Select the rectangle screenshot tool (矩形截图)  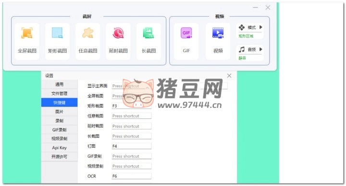coord(57,41)
